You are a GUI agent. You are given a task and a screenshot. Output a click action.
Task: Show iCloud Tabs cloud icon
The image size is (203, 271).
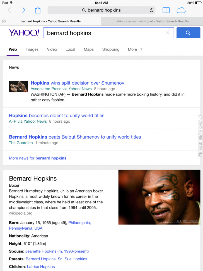(181, 10)
